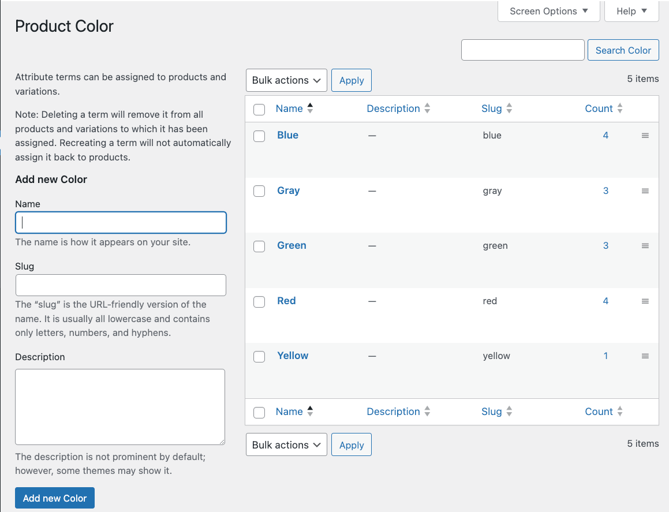Tick the select-all checkbox in table header
Image resolution: width=669 pixels, height=512 pixels.
(259, 110)
